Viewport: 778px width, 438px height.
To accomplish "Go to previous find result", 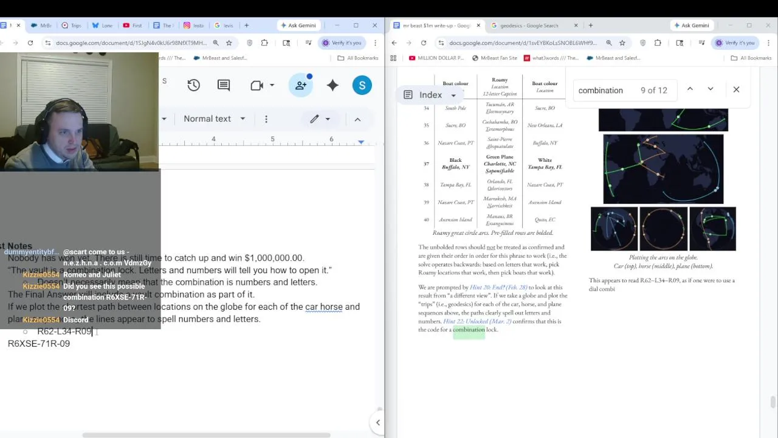I will [690, 89].
